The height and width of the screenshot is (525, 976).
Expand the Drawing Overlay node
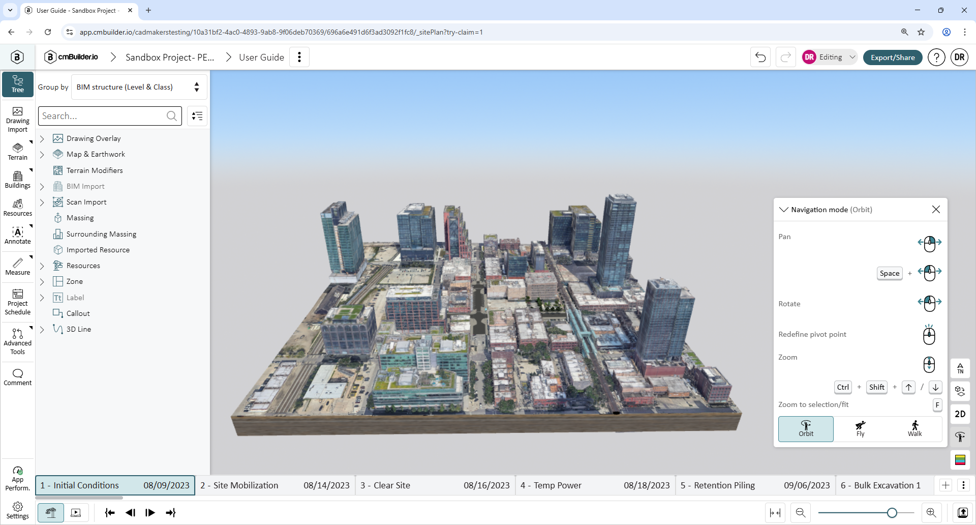(42, 138)
